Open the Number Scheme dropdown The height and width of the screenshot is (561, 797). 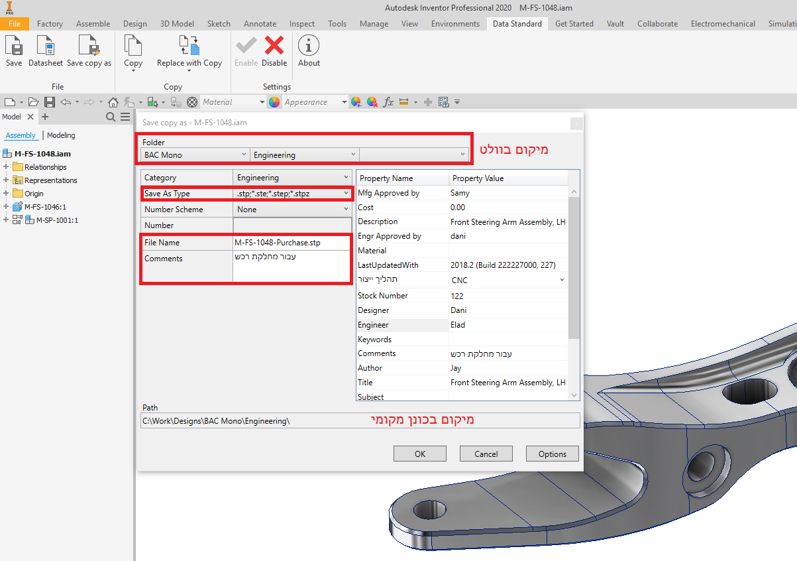coord(293,210)
